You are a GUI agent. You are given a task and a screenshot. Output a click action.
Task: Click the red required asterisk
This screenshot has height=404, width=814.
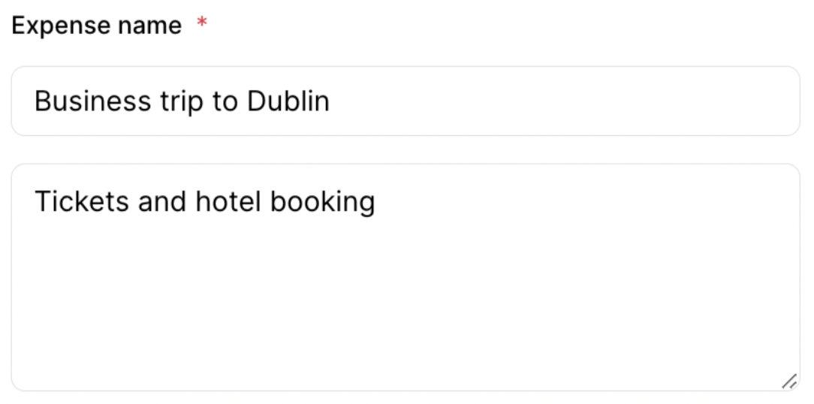pos(201,24)
